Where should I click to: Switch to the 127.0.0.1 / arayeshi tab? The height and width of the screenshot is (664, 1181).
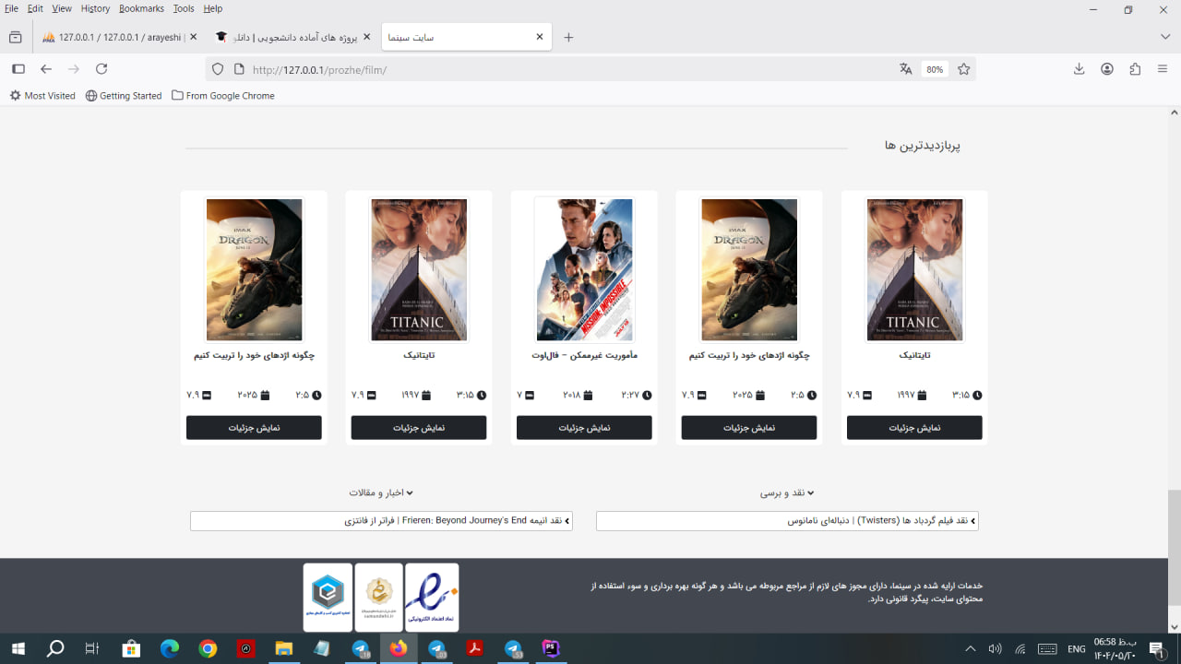coord(120,37)
